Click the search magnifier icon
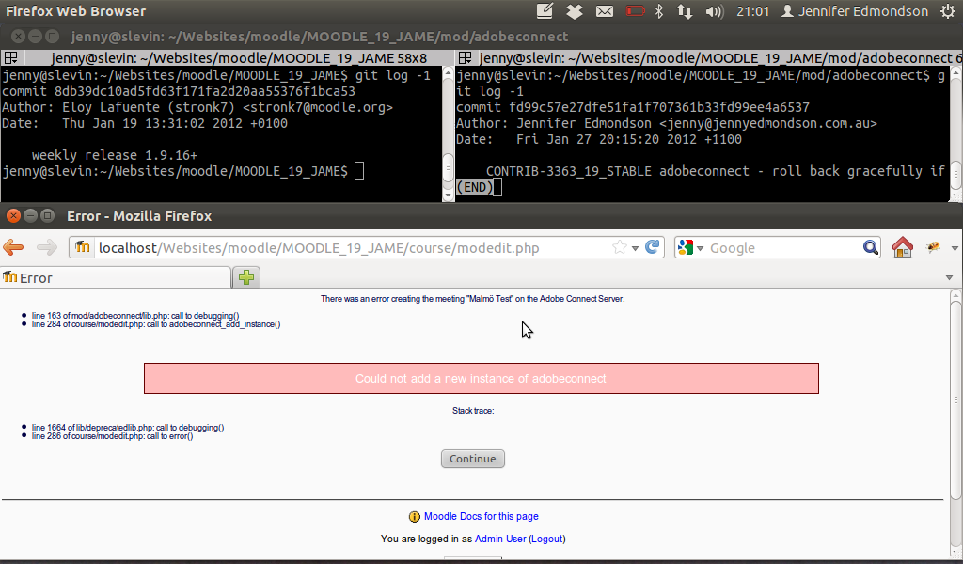The width and height of the screenshot is (963, 564). [x=870, y=247]
